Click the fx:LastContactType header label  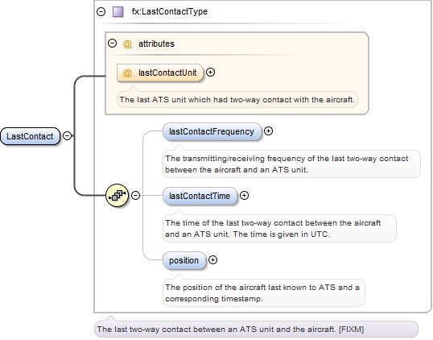click(x=170, y=11)
